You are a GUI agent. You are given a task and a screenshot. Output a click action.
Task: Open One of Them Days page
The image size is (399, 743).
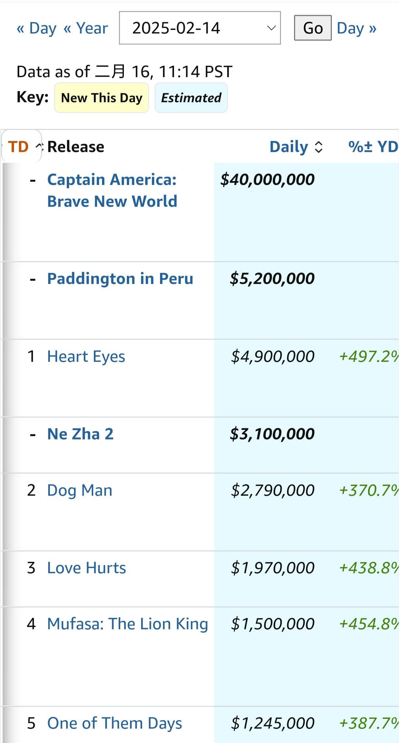point(114,723)
